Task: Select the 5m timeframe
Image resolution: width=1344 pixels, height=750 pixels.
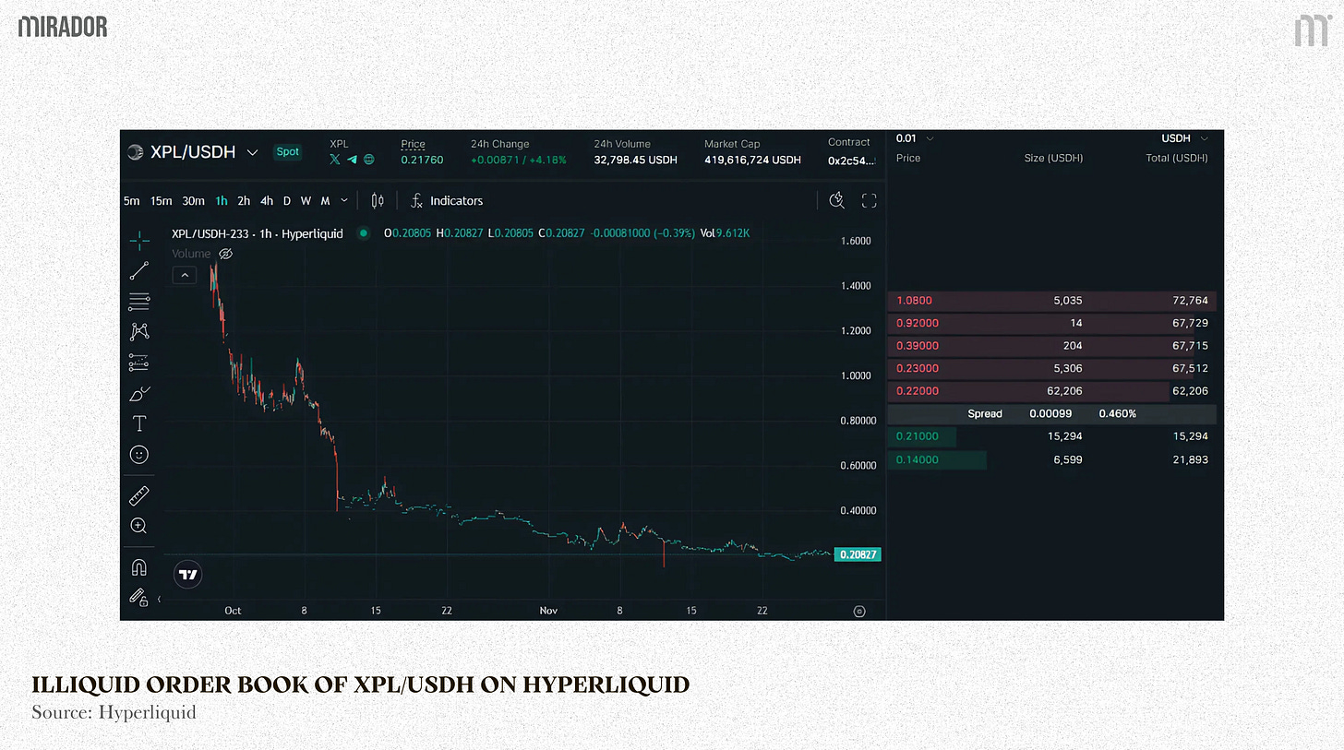Action: tap(132, 200)
